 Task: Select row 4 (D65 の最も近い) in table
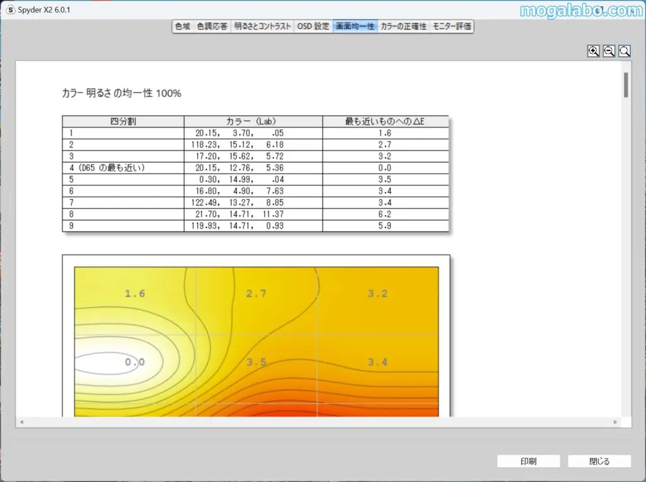123,168
